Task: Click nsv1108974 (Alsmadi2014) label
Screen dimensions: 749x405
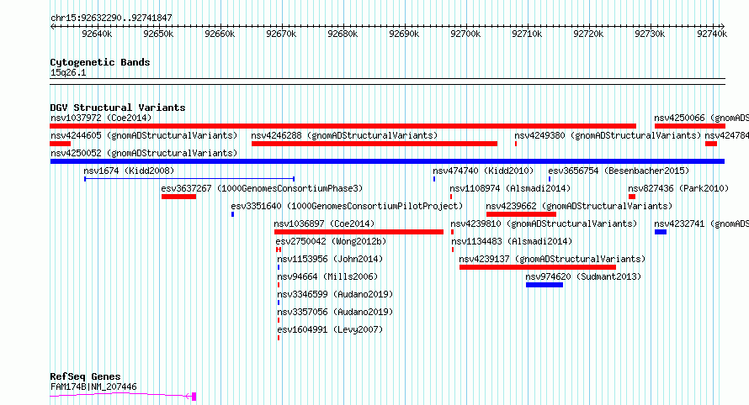Action: tap(510, 188)
